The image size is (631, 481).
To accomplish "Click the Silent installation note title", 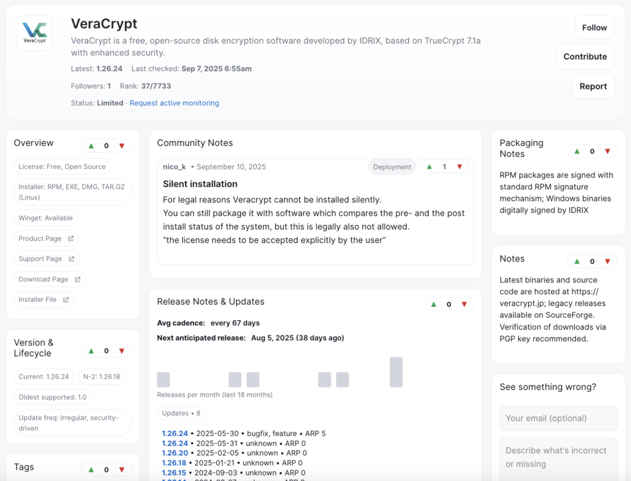I will pyautogui.click(x=200, y=184).
